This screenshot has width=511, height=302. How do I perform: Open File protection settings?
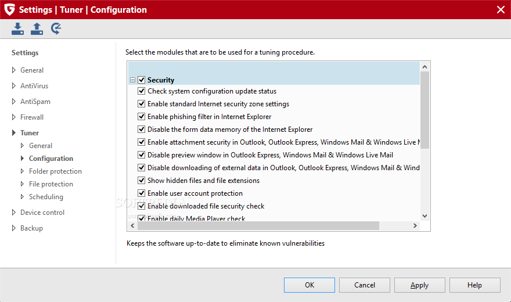tap(51, 184)
